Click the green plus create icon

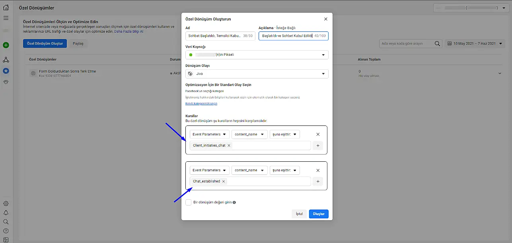coord(6,45)
